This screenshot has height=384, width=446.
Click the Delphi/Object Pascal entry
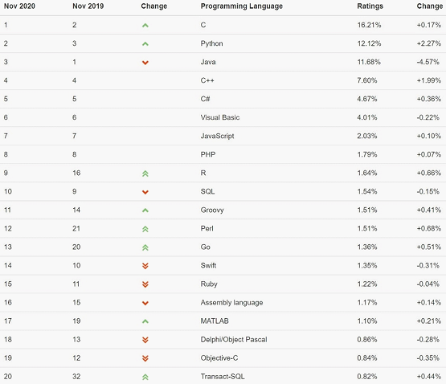coord(234,339)
